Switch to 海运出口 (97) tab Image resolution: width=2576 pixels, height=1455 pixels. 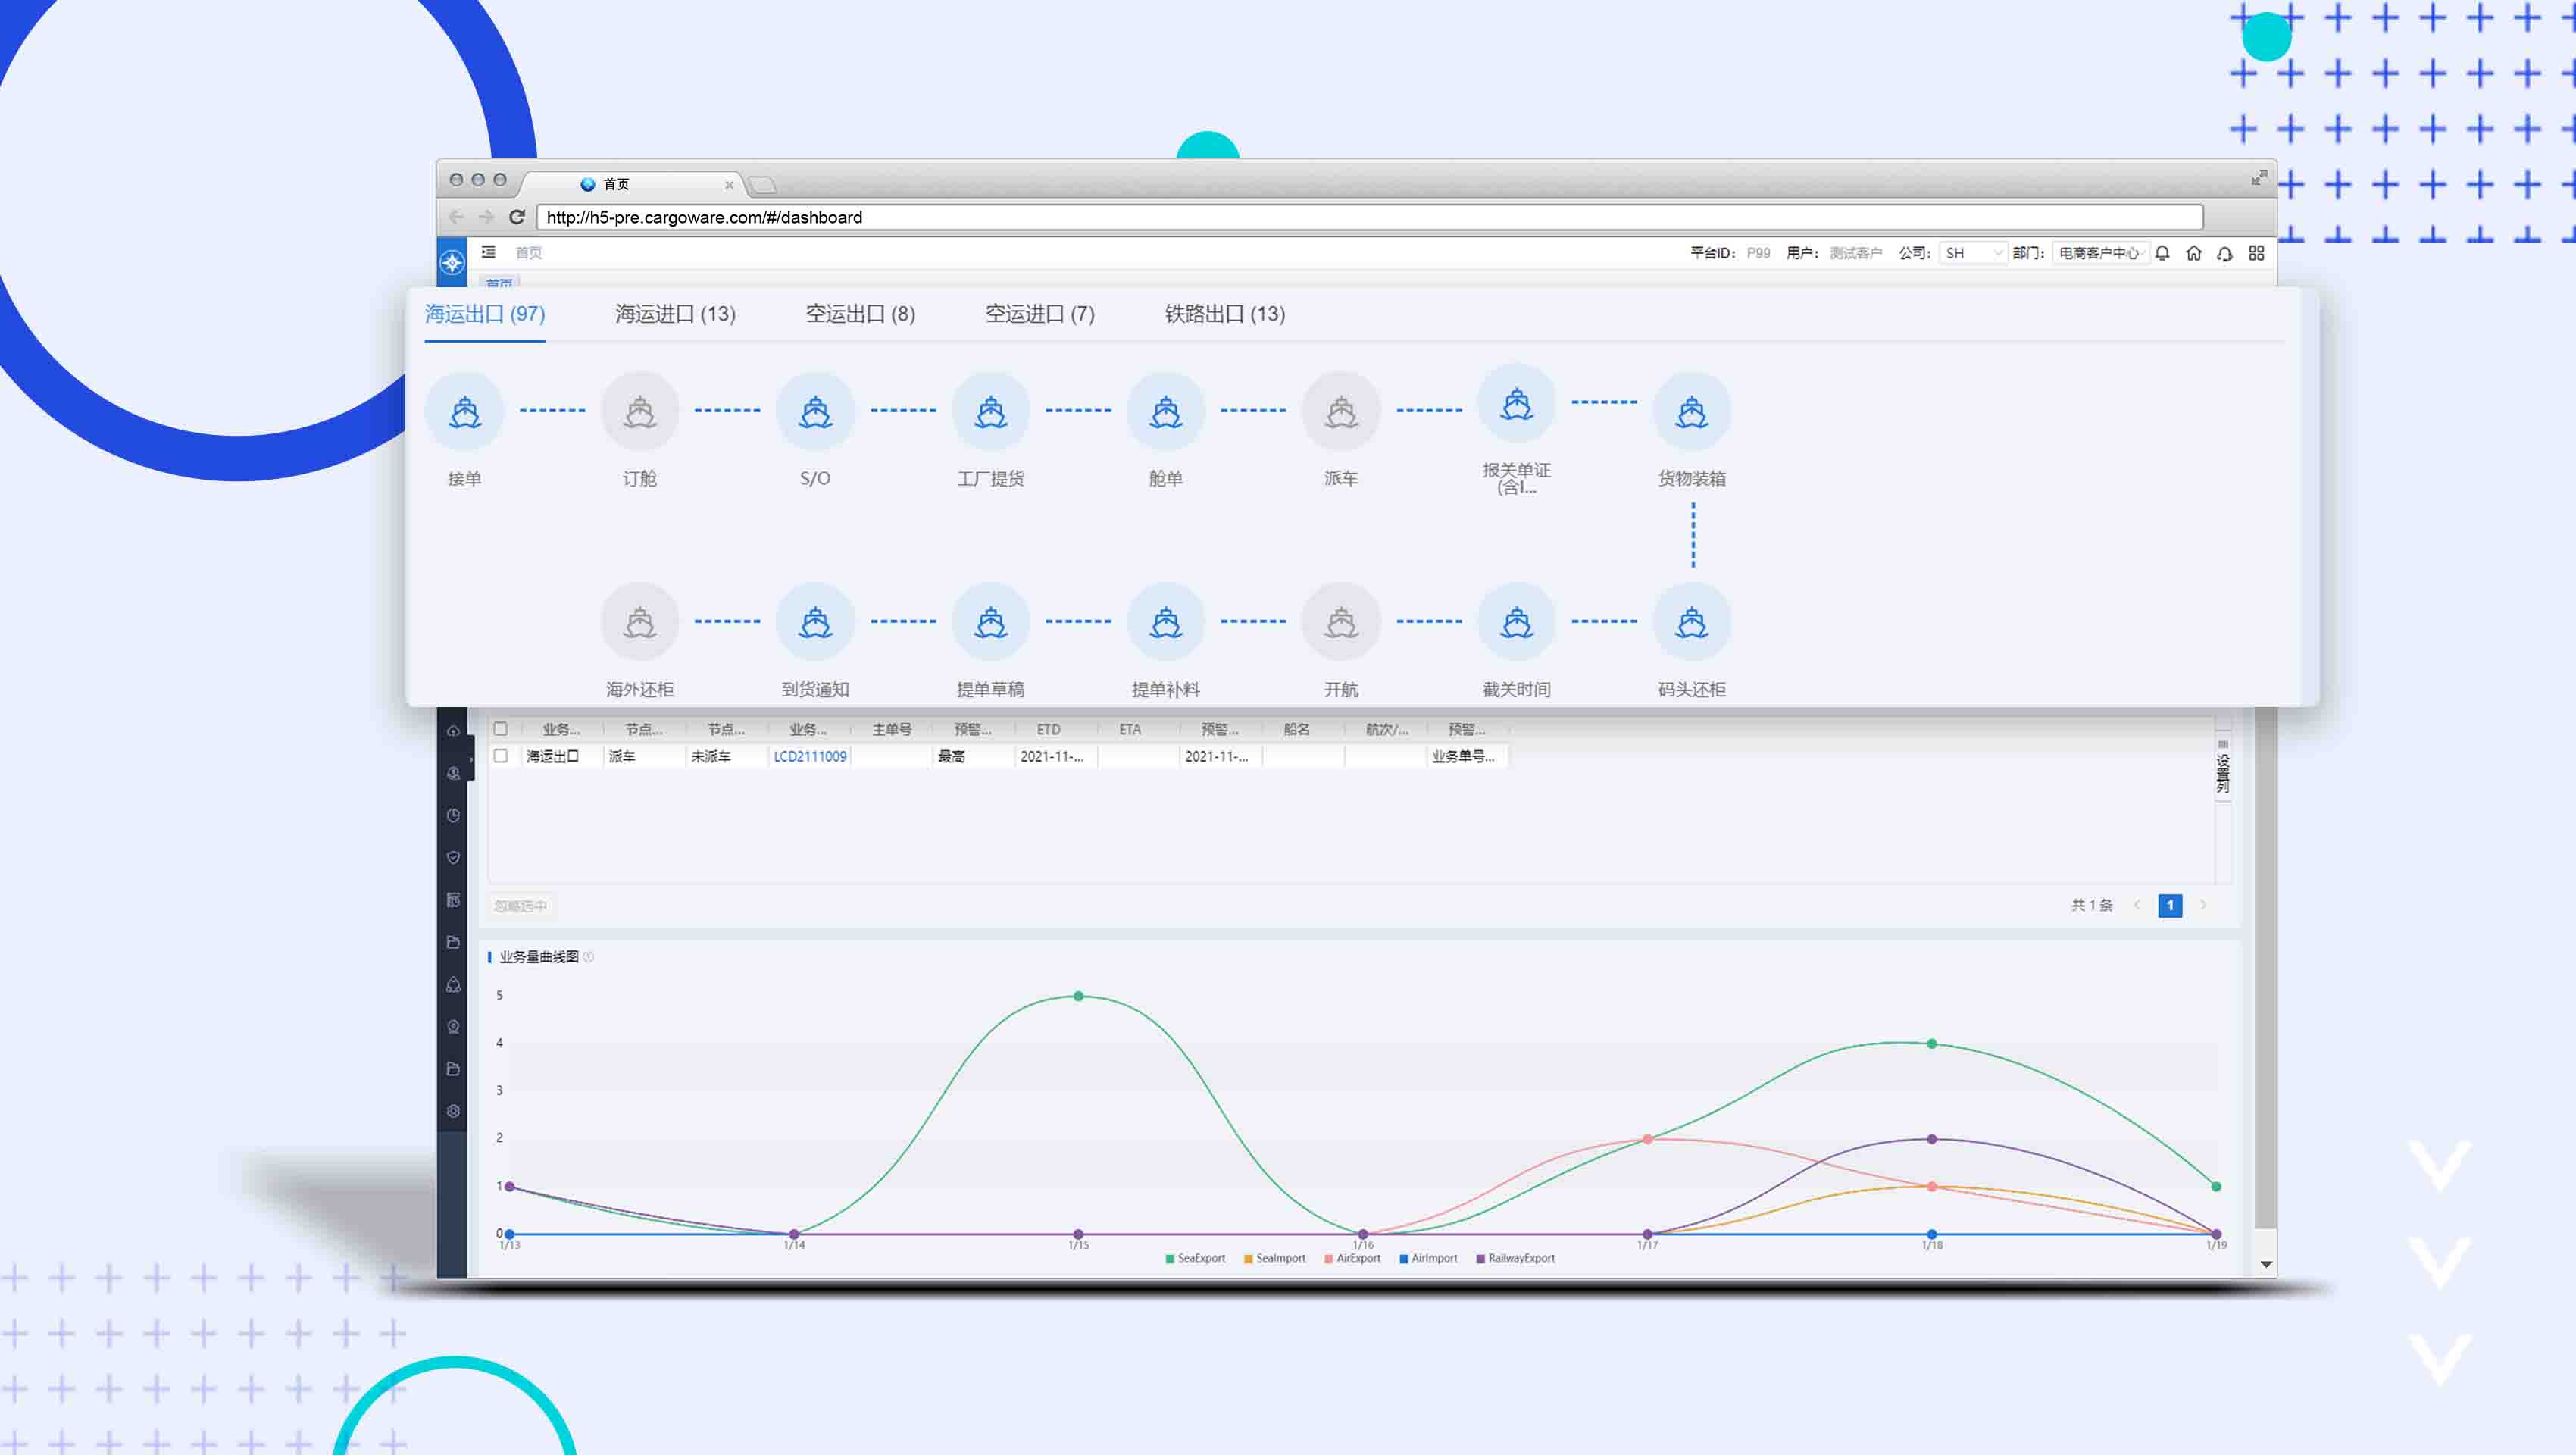point(485,314)
